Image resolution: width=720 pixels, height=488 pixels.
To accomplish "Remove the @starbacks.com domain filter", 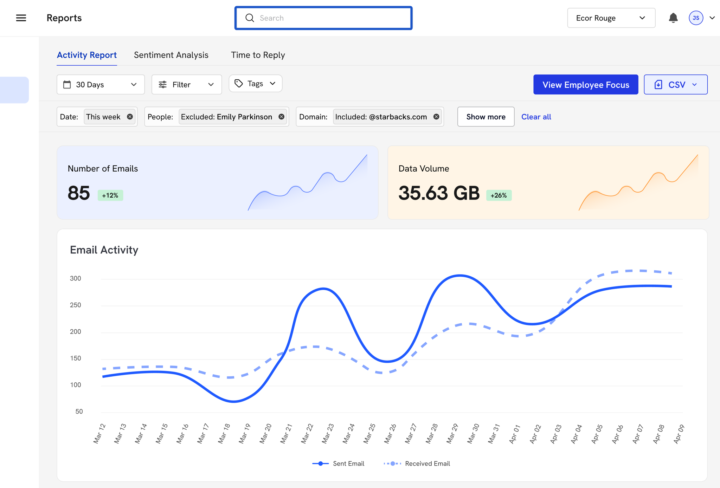I will pyautogui.click(x=436, y=117).
